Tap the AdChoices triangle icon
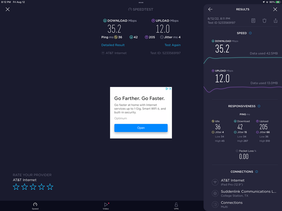This screenshot has height=211, width=282. pos(167,89)
